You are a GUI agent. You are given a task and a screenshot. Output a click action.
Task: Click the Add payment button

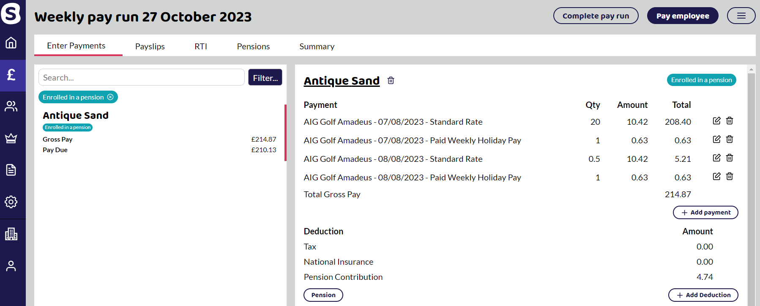[x=705, y=212]
